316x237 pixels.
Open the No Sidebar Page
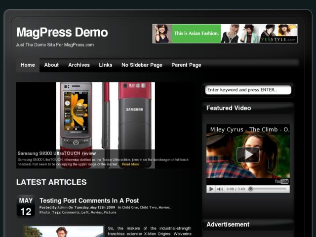[x=142, y=65]
